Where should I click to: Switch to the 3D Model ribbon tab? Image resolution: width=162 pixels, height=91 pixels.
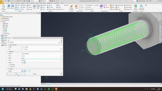[x=7, y=3]
